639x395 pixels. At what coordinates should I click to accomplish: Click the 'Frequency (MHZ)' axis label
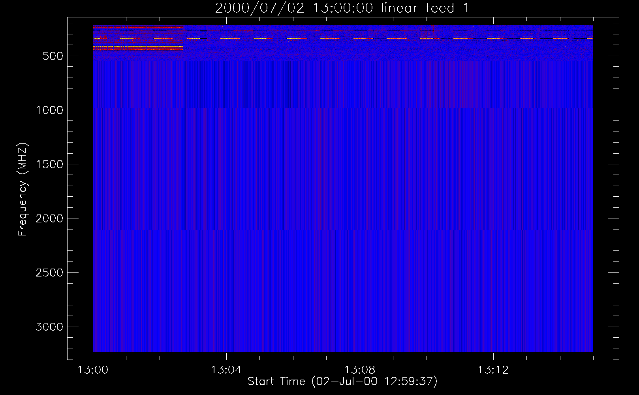tap(23, 190)
